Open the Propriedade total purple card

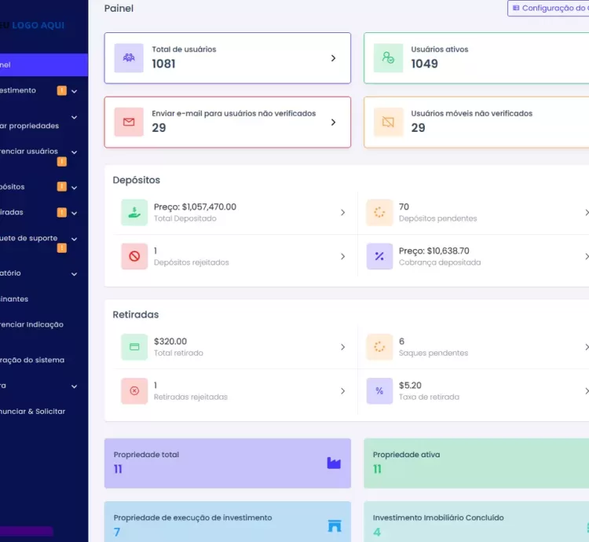click(x=227, y=463)
